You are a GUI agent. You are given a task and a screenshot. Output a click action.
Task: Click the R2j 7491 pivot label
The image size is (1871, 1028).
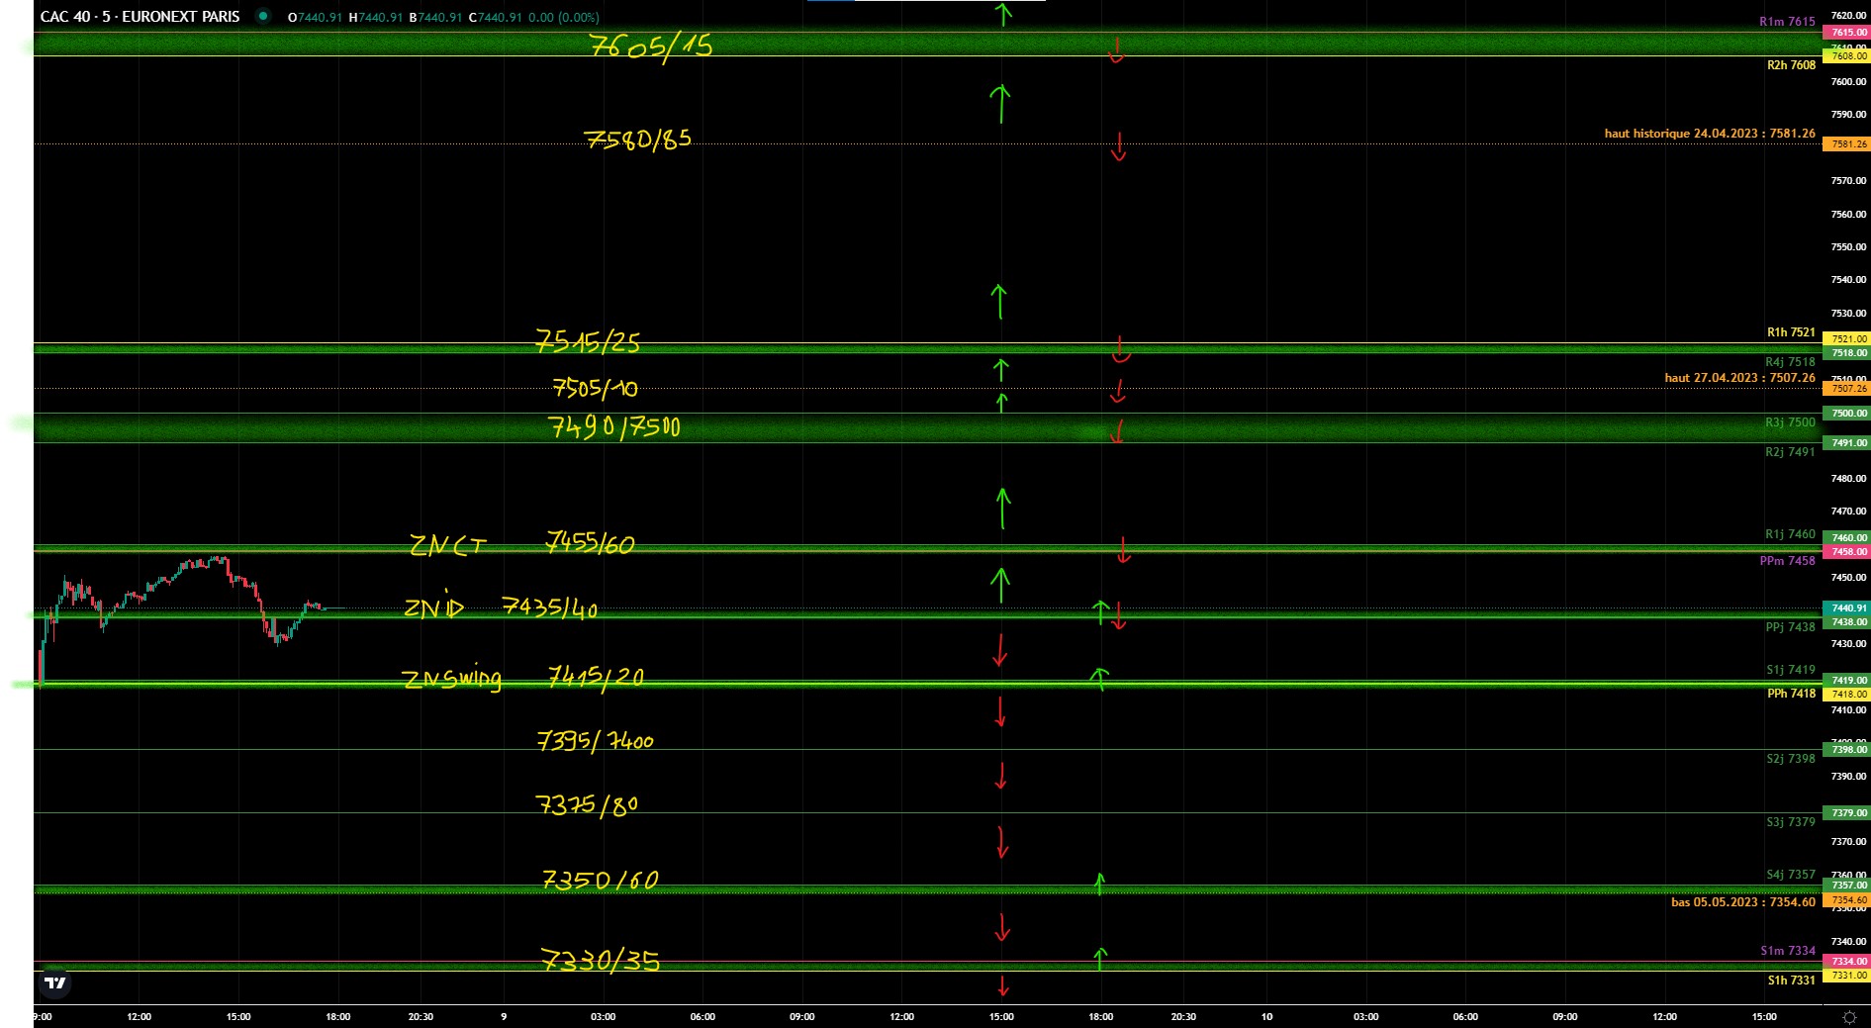(1790, 451)
